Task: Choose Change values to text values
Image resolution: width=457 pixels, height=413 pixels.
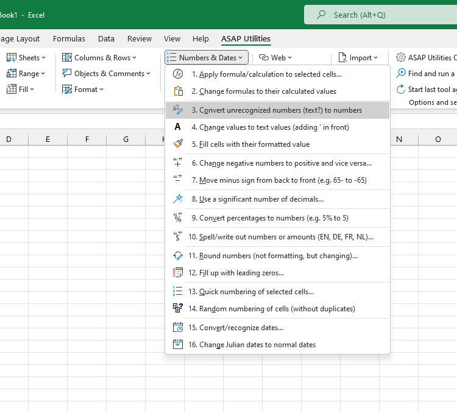Action: 277,127
